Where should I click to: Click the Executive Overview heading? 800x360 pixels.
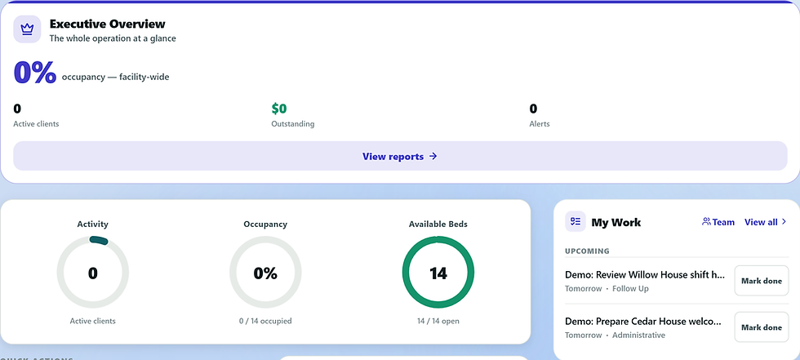click(x=107, y=24)
